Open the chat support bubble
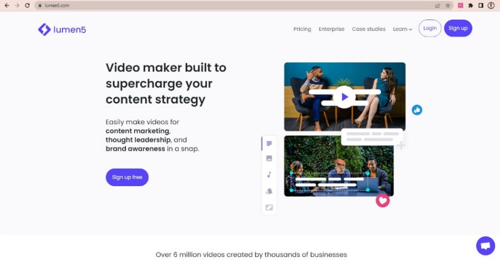500x261 pixels. tap(485, 246)
